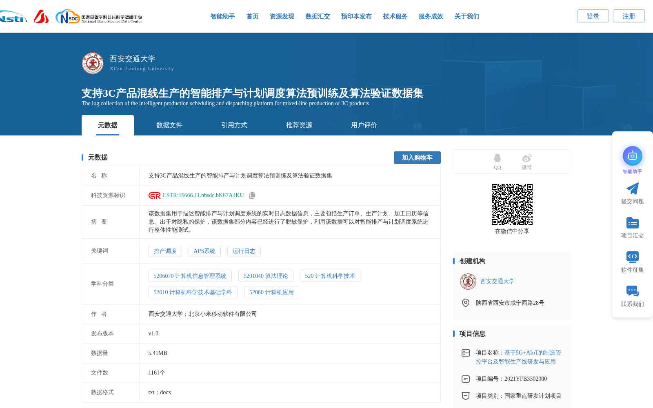Click the 西安交通大学 banner title text
This screenshot has width=653, height=408.
pos(133,59)
